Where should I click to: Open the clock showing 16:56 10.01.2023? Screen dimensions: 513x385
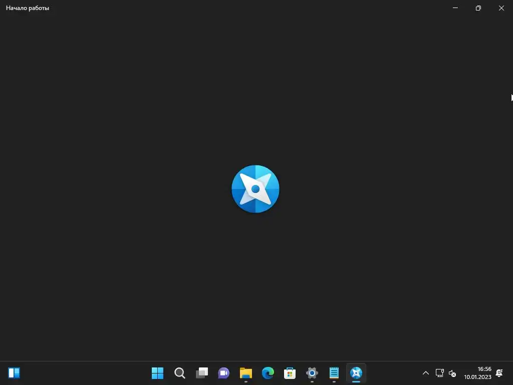coord(477,373)
